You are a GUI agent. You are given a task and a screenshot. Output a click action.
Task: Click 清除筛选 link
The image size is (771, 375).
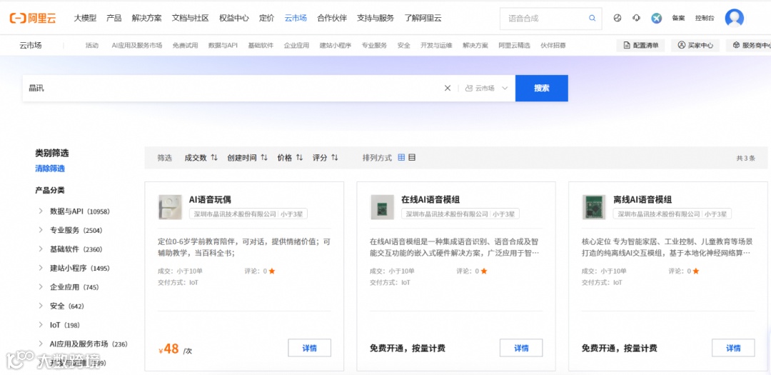coord(50,169)
